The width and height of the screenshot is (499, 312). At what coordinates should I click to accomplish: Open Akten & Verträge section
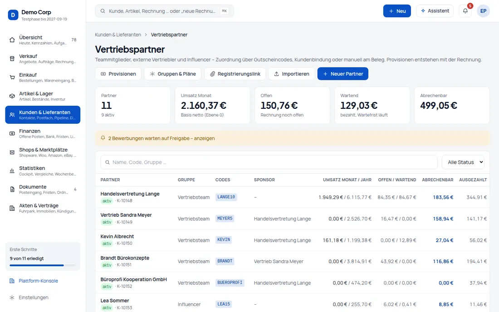43,208
